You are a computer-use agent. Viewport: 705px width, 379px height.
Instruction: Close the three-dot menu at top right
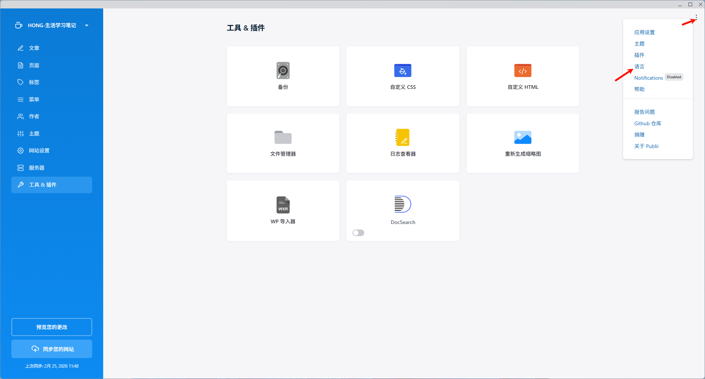pos(696,17)
